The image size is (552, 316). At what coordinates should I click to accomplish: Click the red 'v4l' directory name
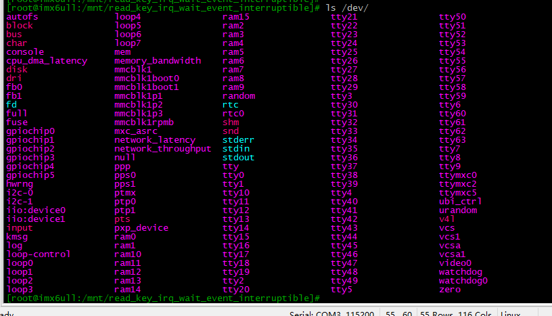[447, 219]
